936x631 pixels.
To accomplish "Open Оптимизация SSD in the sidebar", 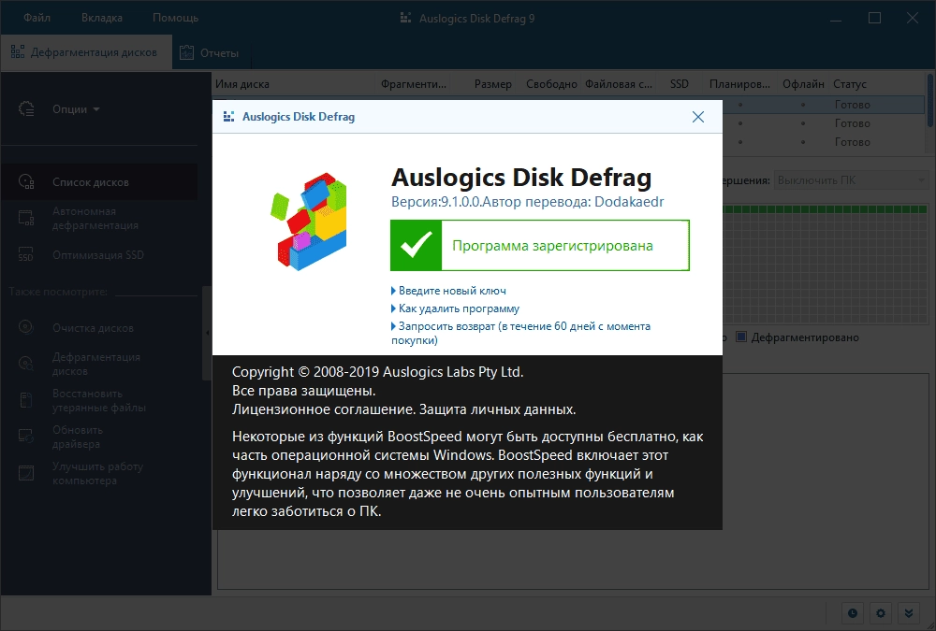I will (x=98, y=254).
